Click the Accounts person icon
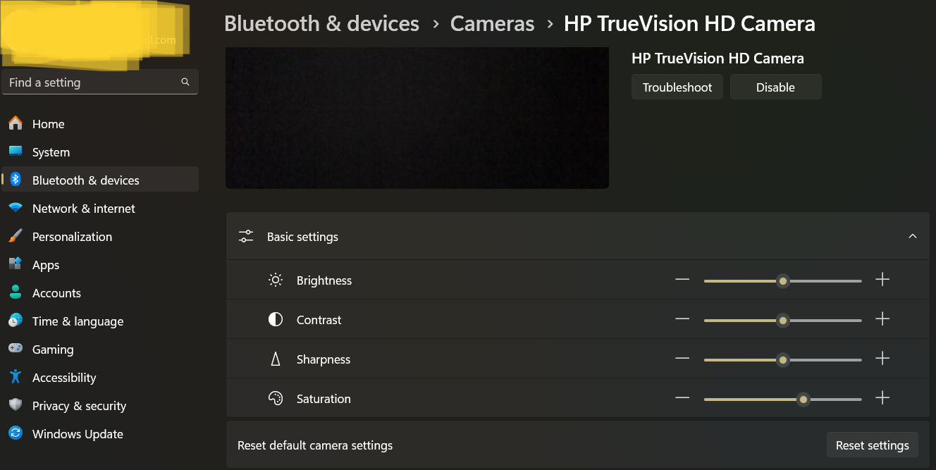Viewport: 936px width, 470px height. coord(16,292)
